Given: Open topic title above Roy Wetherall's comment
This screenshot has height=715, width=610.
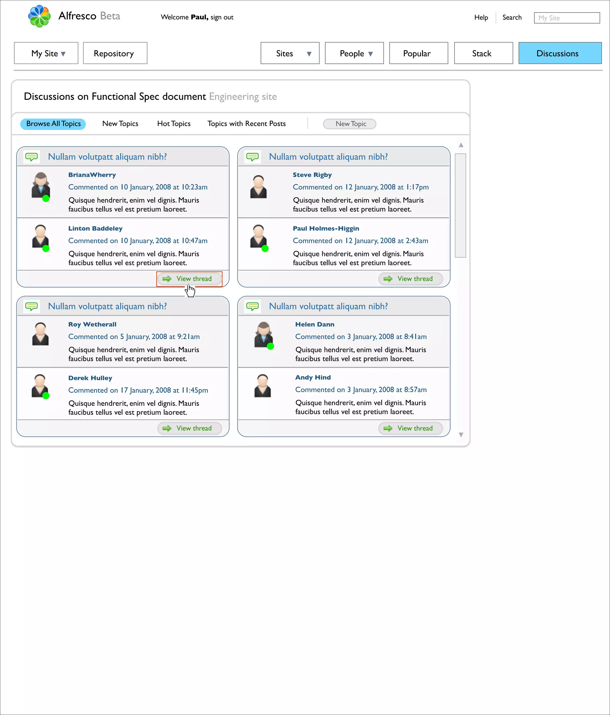Looking at the screenshot, I should pyautogui.click(x=107, y=306).
